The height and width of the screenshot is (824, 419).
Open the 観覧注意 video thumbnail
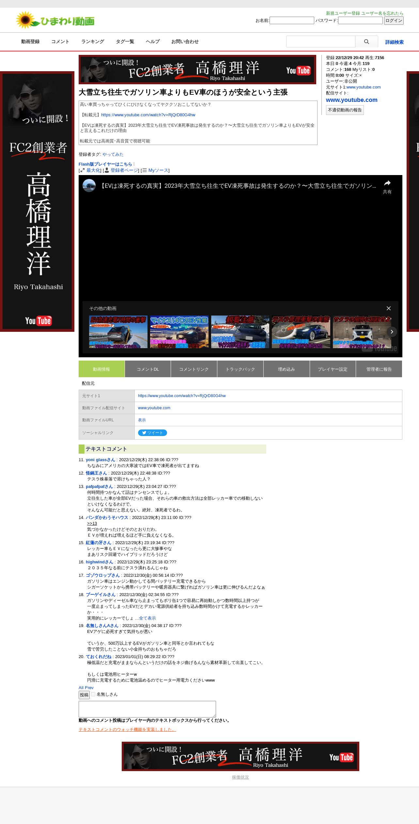(x=240, y=332)
